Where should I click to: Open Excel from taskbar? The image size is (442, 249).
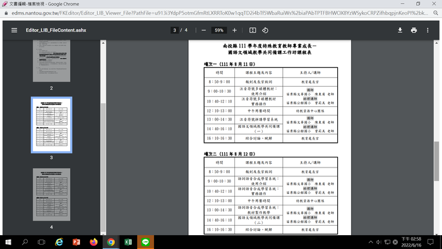(128, 242)
